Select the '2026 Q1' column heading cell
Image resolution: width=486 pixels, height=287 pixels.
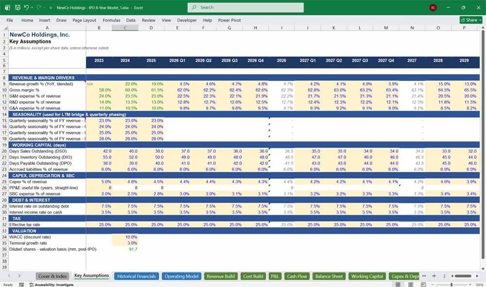point(177,61)
